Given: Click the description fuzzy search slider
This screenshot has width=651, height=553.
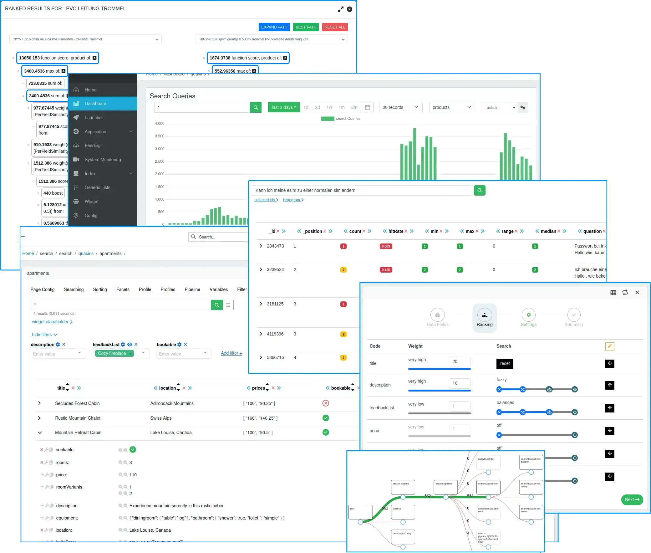Looking at the screenshot, I should click(537, 389).
